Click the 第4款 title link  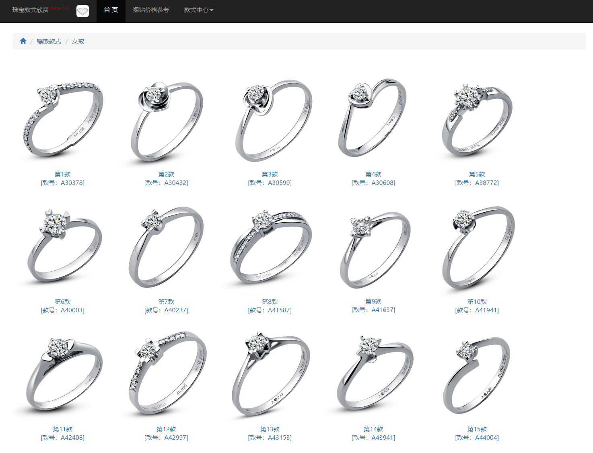(373, 174)
